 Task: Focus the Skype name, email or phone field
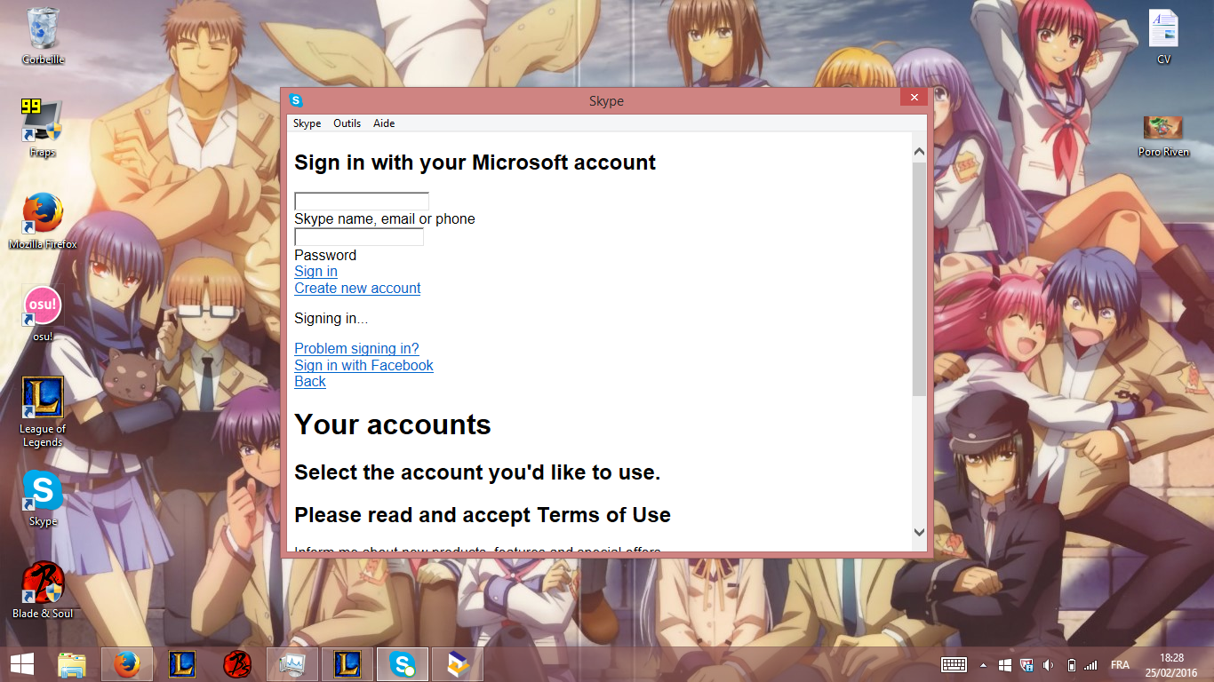(362, 202)
